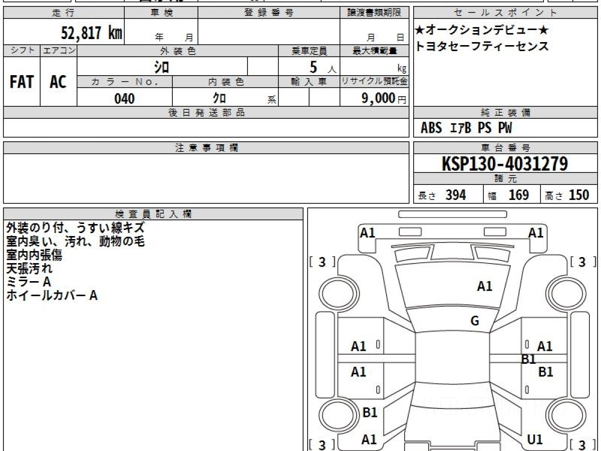Screen dimensions: 601x451
Task: Select the note ミラー A
Action: coord(29,282)
